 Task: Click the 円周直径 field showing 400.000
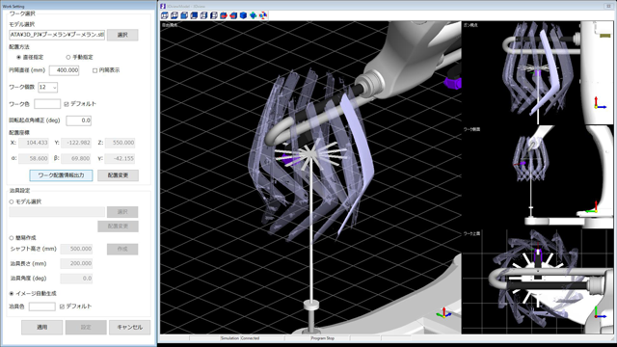point(65,70)
